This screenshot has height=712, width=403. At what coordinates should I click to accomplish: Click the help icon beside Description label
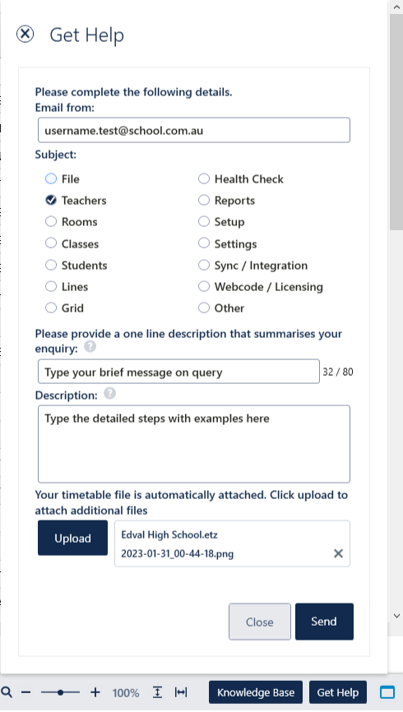[x=109, y=393]
